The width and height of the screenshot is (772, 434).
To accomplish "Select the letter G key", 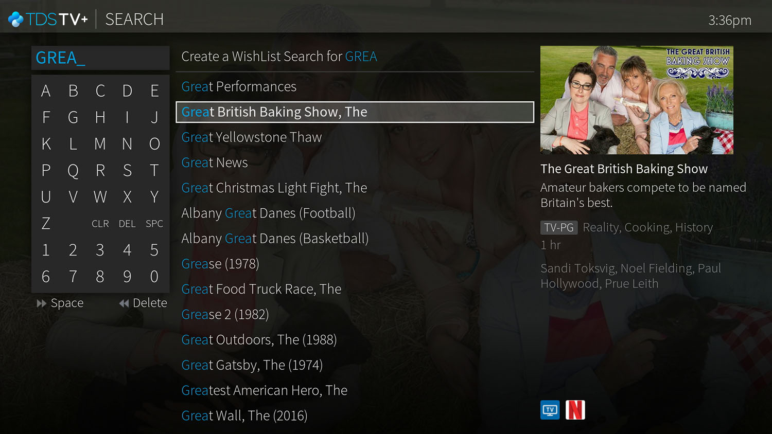I will coord(73,118).
